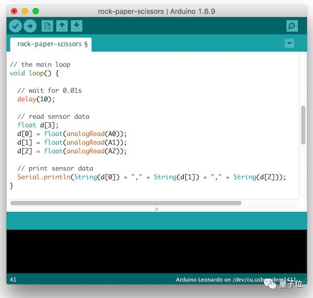Click the Serial.println statement line
The width and height of the screenshot is (313, 298).
pyautogui.click(x=152, y=177)
